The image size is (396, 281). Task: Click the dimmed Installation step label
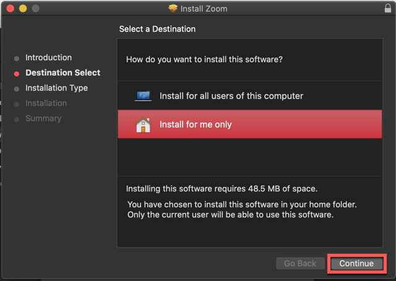pyautogui.click(x=46, y=103)
